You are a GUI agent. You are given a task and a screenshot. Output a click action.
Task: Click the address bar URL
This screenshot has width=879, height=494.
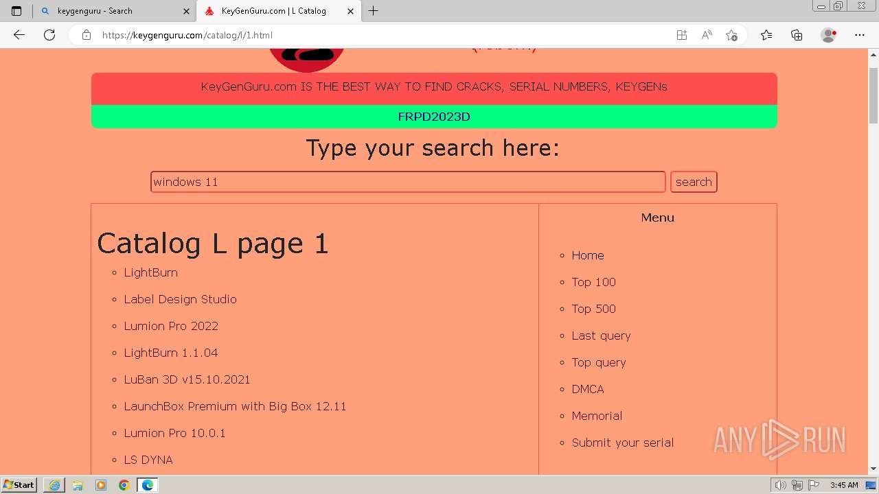click(x=187, y=35)
